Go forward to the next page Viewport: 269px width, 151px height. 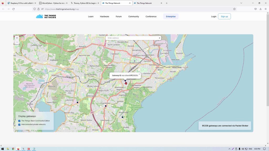tap(8, 9)
